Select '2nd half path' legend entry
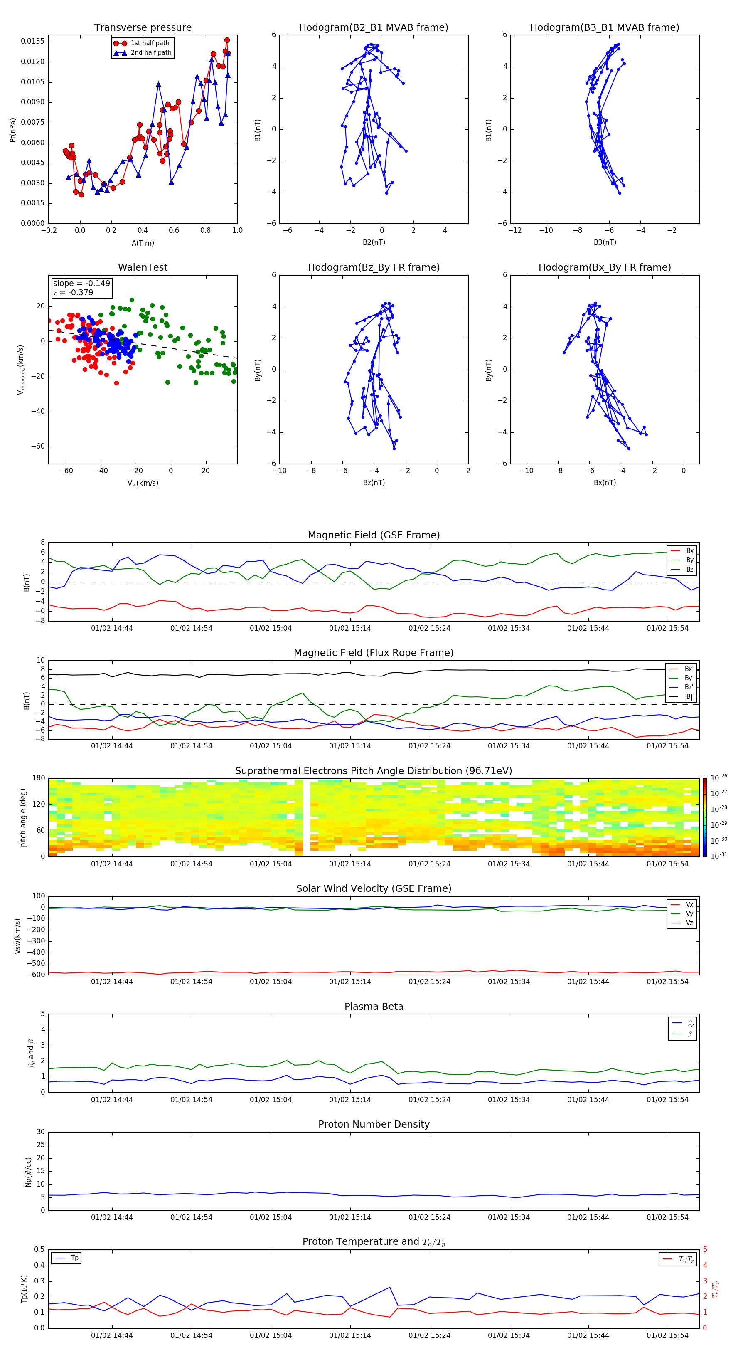The height and width of the screenshot is (1372, 748). click(143, 53)
